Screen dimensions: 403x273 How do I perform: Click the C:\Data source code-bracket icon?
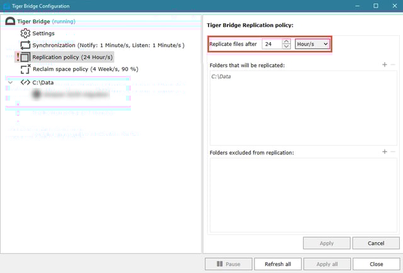tap(25, 82)
